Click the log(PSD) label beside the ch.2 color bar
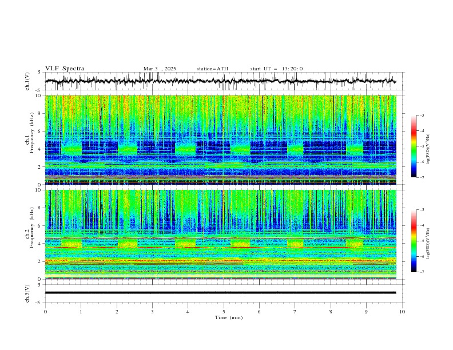 [x=428, y=244]
